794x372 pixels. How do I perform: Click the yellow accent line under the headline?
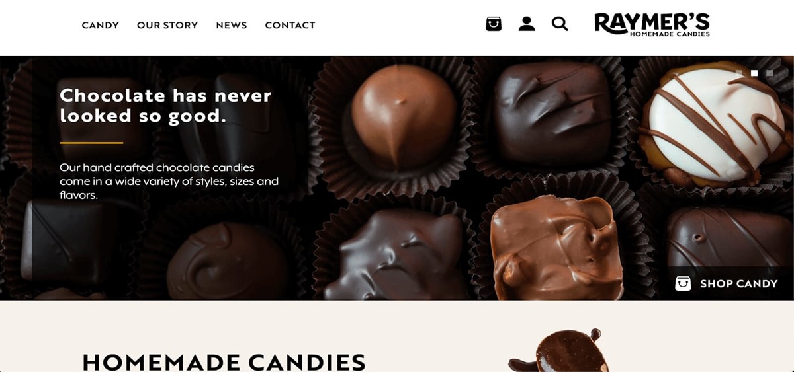91,143
